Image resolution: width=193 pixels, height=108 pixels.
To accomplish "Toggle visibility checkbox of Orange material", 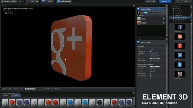I will pos(164,23).
